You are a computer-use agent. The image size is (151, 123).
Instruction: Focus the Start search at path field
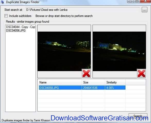(x=83, y=10)
